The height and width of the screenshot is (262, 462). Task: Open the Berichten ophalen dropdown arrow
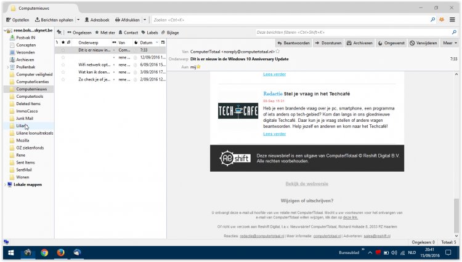coord(78,20)
